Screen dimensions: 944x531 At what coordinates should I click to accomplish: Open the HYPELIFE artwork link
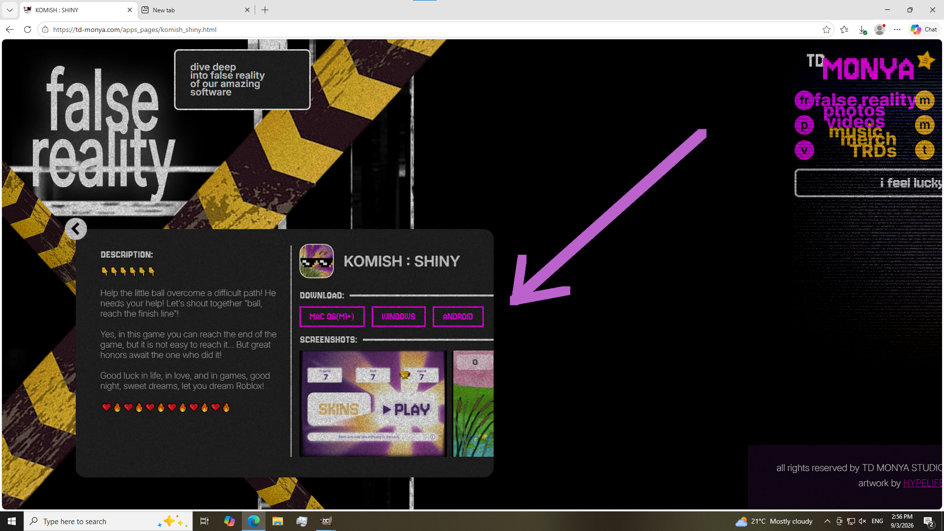tap(922, 483)
